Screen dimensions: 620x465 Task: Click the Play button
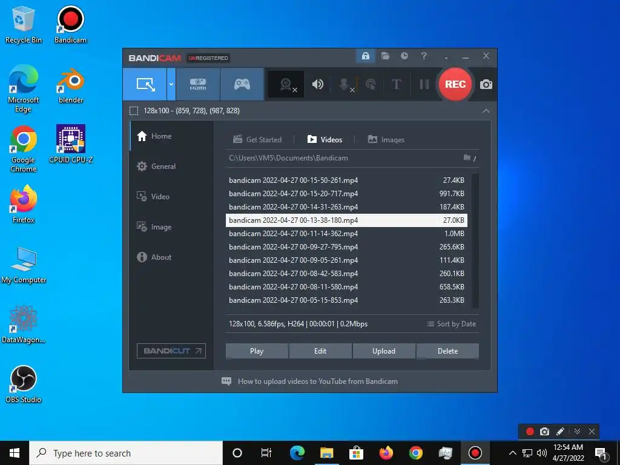(x=257, y=351)
